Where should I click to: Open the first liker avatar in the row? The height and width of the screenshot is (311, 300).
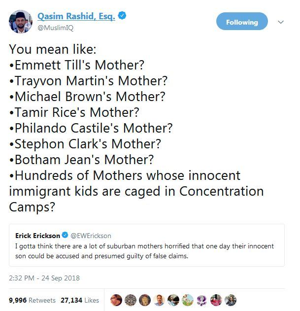[x=116, y=300]
